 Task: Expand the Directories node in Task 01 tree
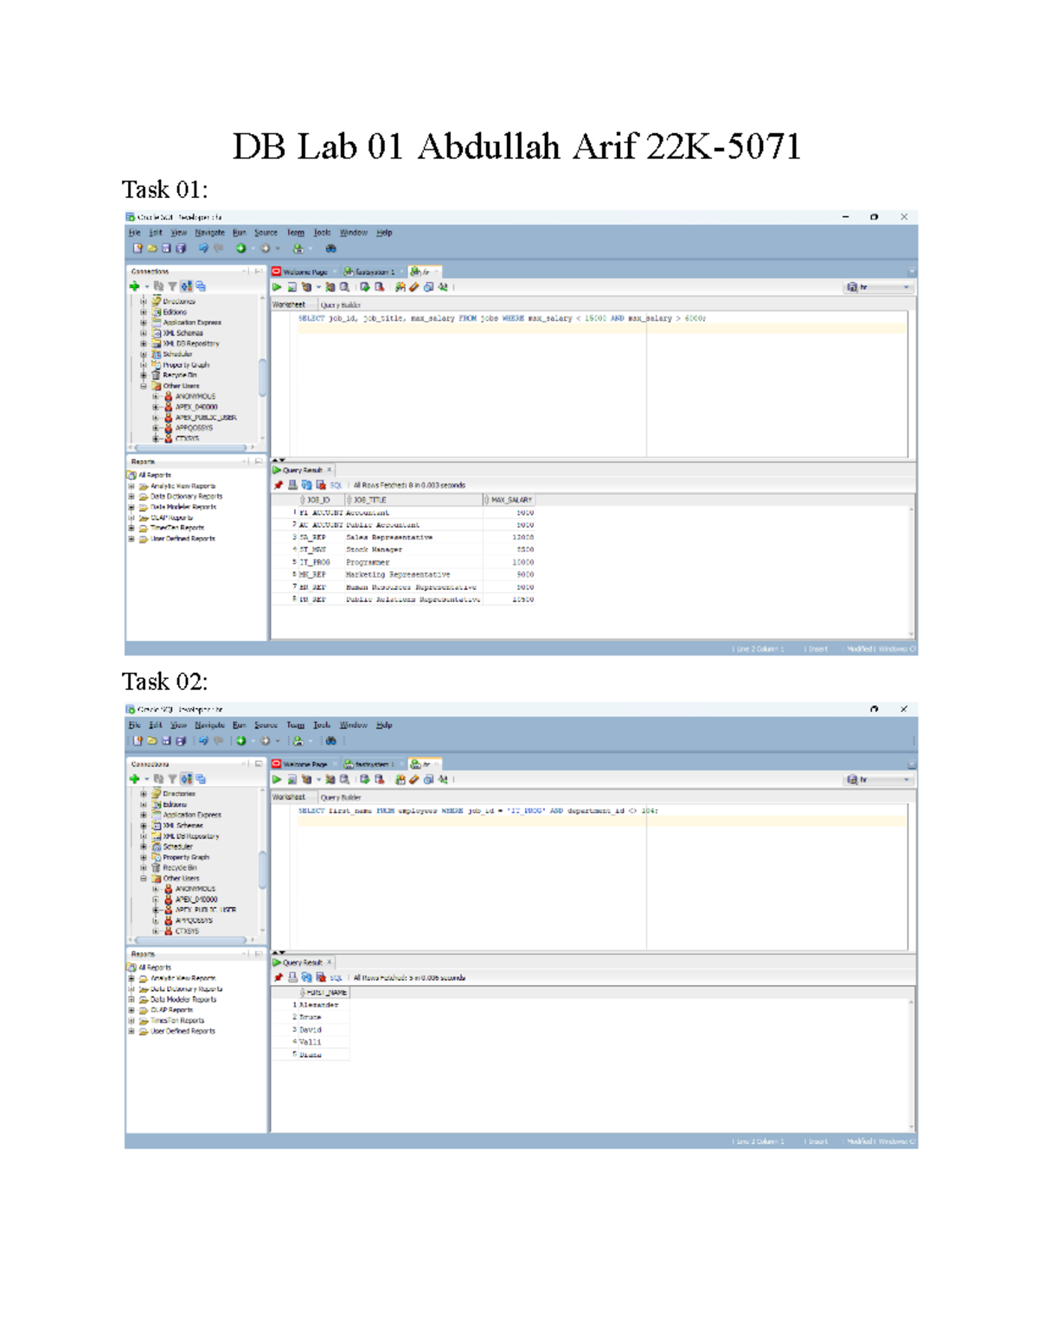pyautogui.click(x=144, y=302)
